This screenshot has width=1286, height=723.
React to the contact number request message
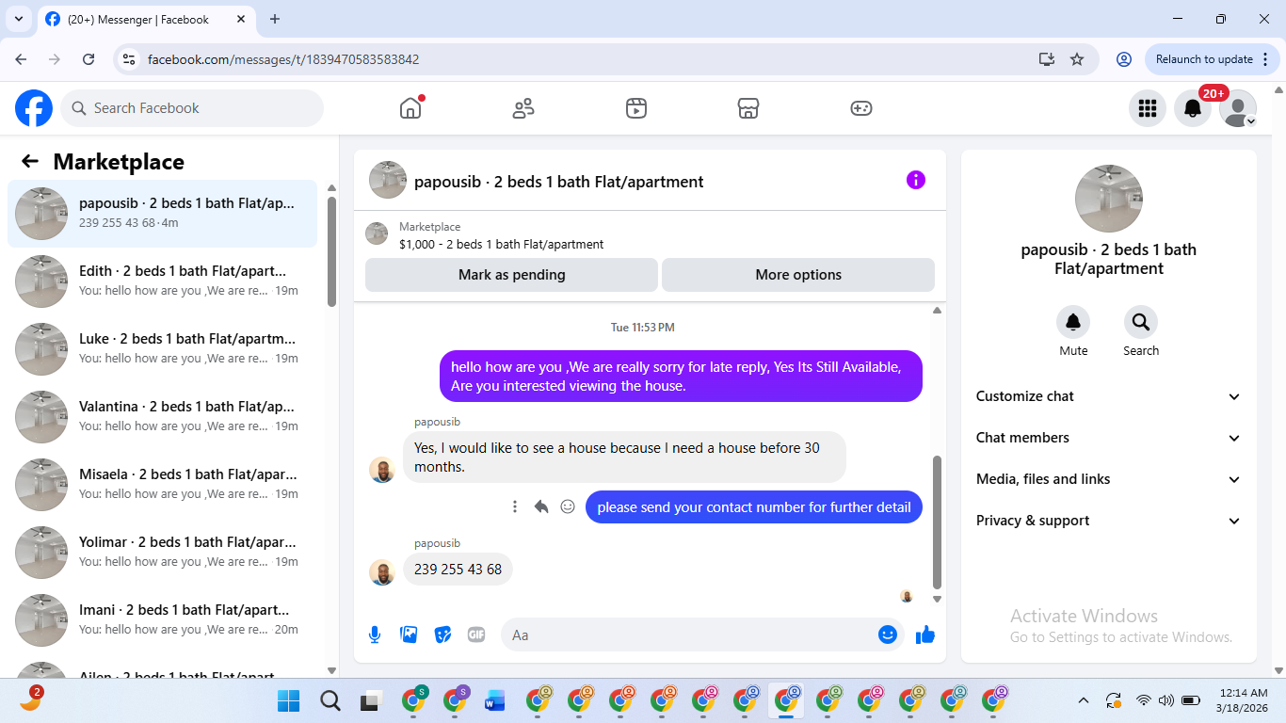568,506
